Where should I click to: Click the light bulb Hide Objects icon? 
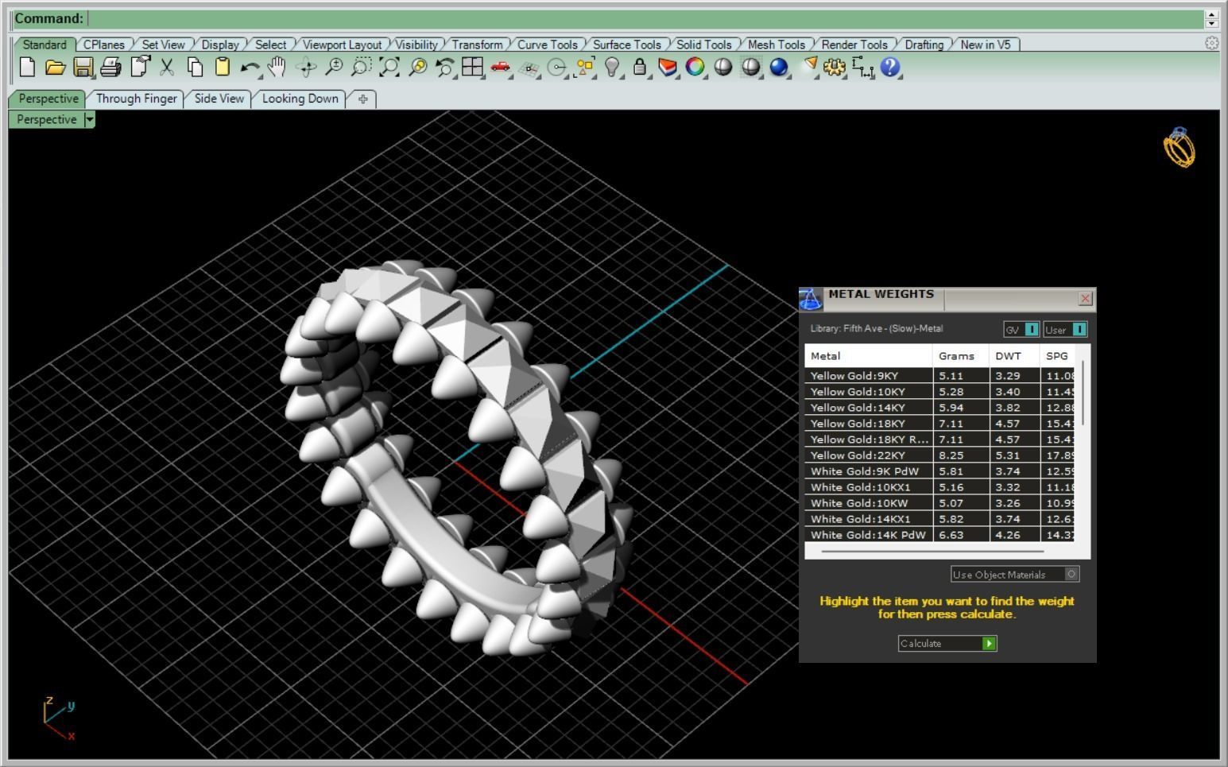tap(612, 68)
